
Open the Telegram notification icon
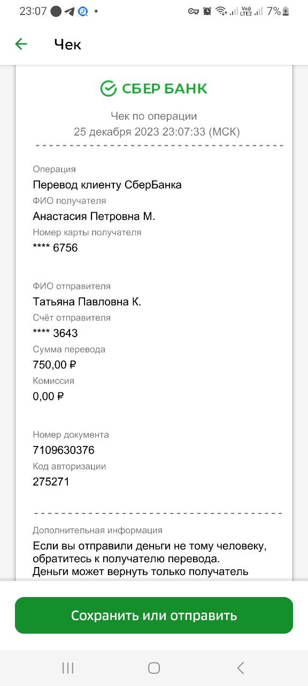click(70, 11)
